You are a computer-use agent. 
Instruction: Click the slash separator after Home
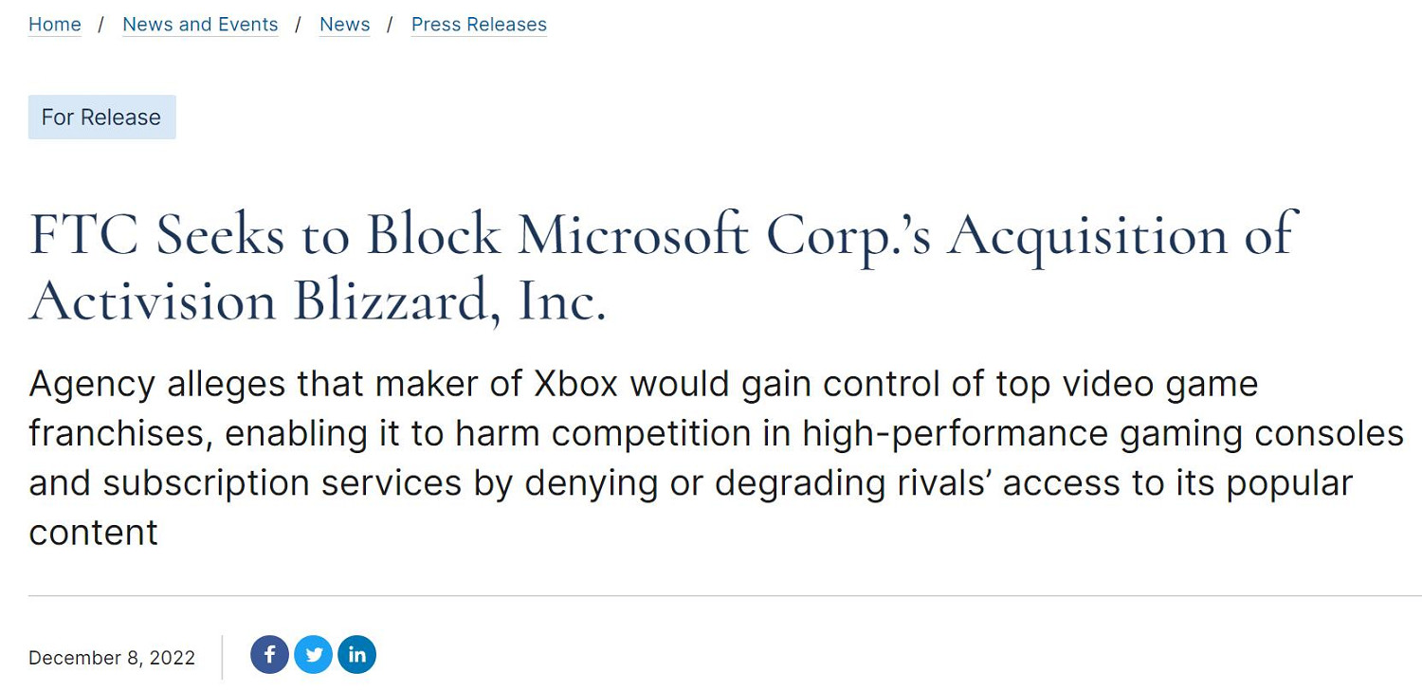coord(101,25)
